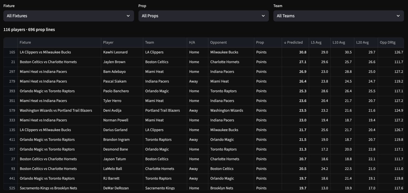This screenshot has width=408, height=193.
Task: Click L10 Avg value 30.5
Action: pyautogui.click(x=342, y=52)
